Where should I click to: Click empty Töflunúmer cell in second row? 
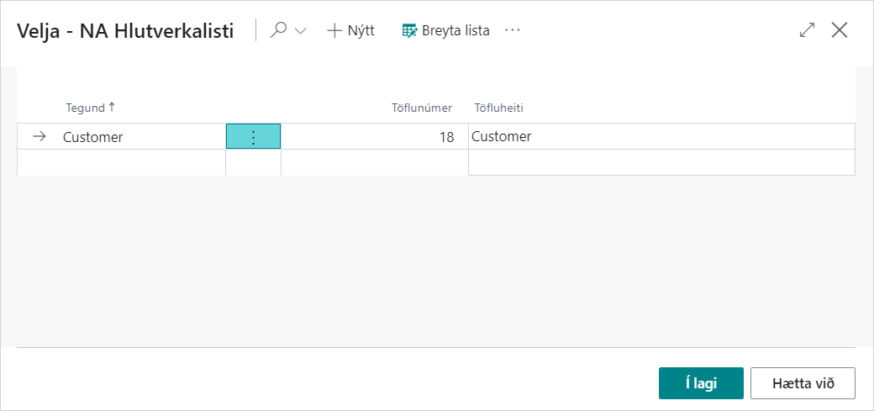[x=374, y=162]
